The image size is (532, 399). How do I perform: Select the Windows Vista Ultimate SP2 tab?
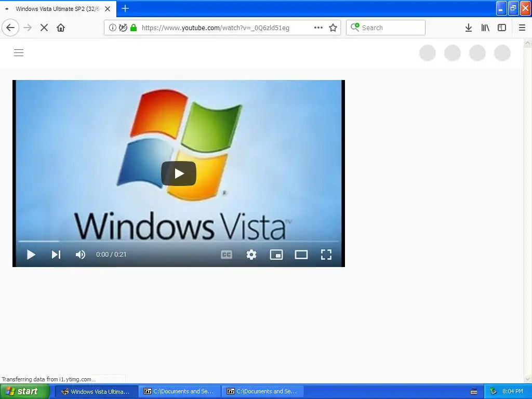pos(57,9)
